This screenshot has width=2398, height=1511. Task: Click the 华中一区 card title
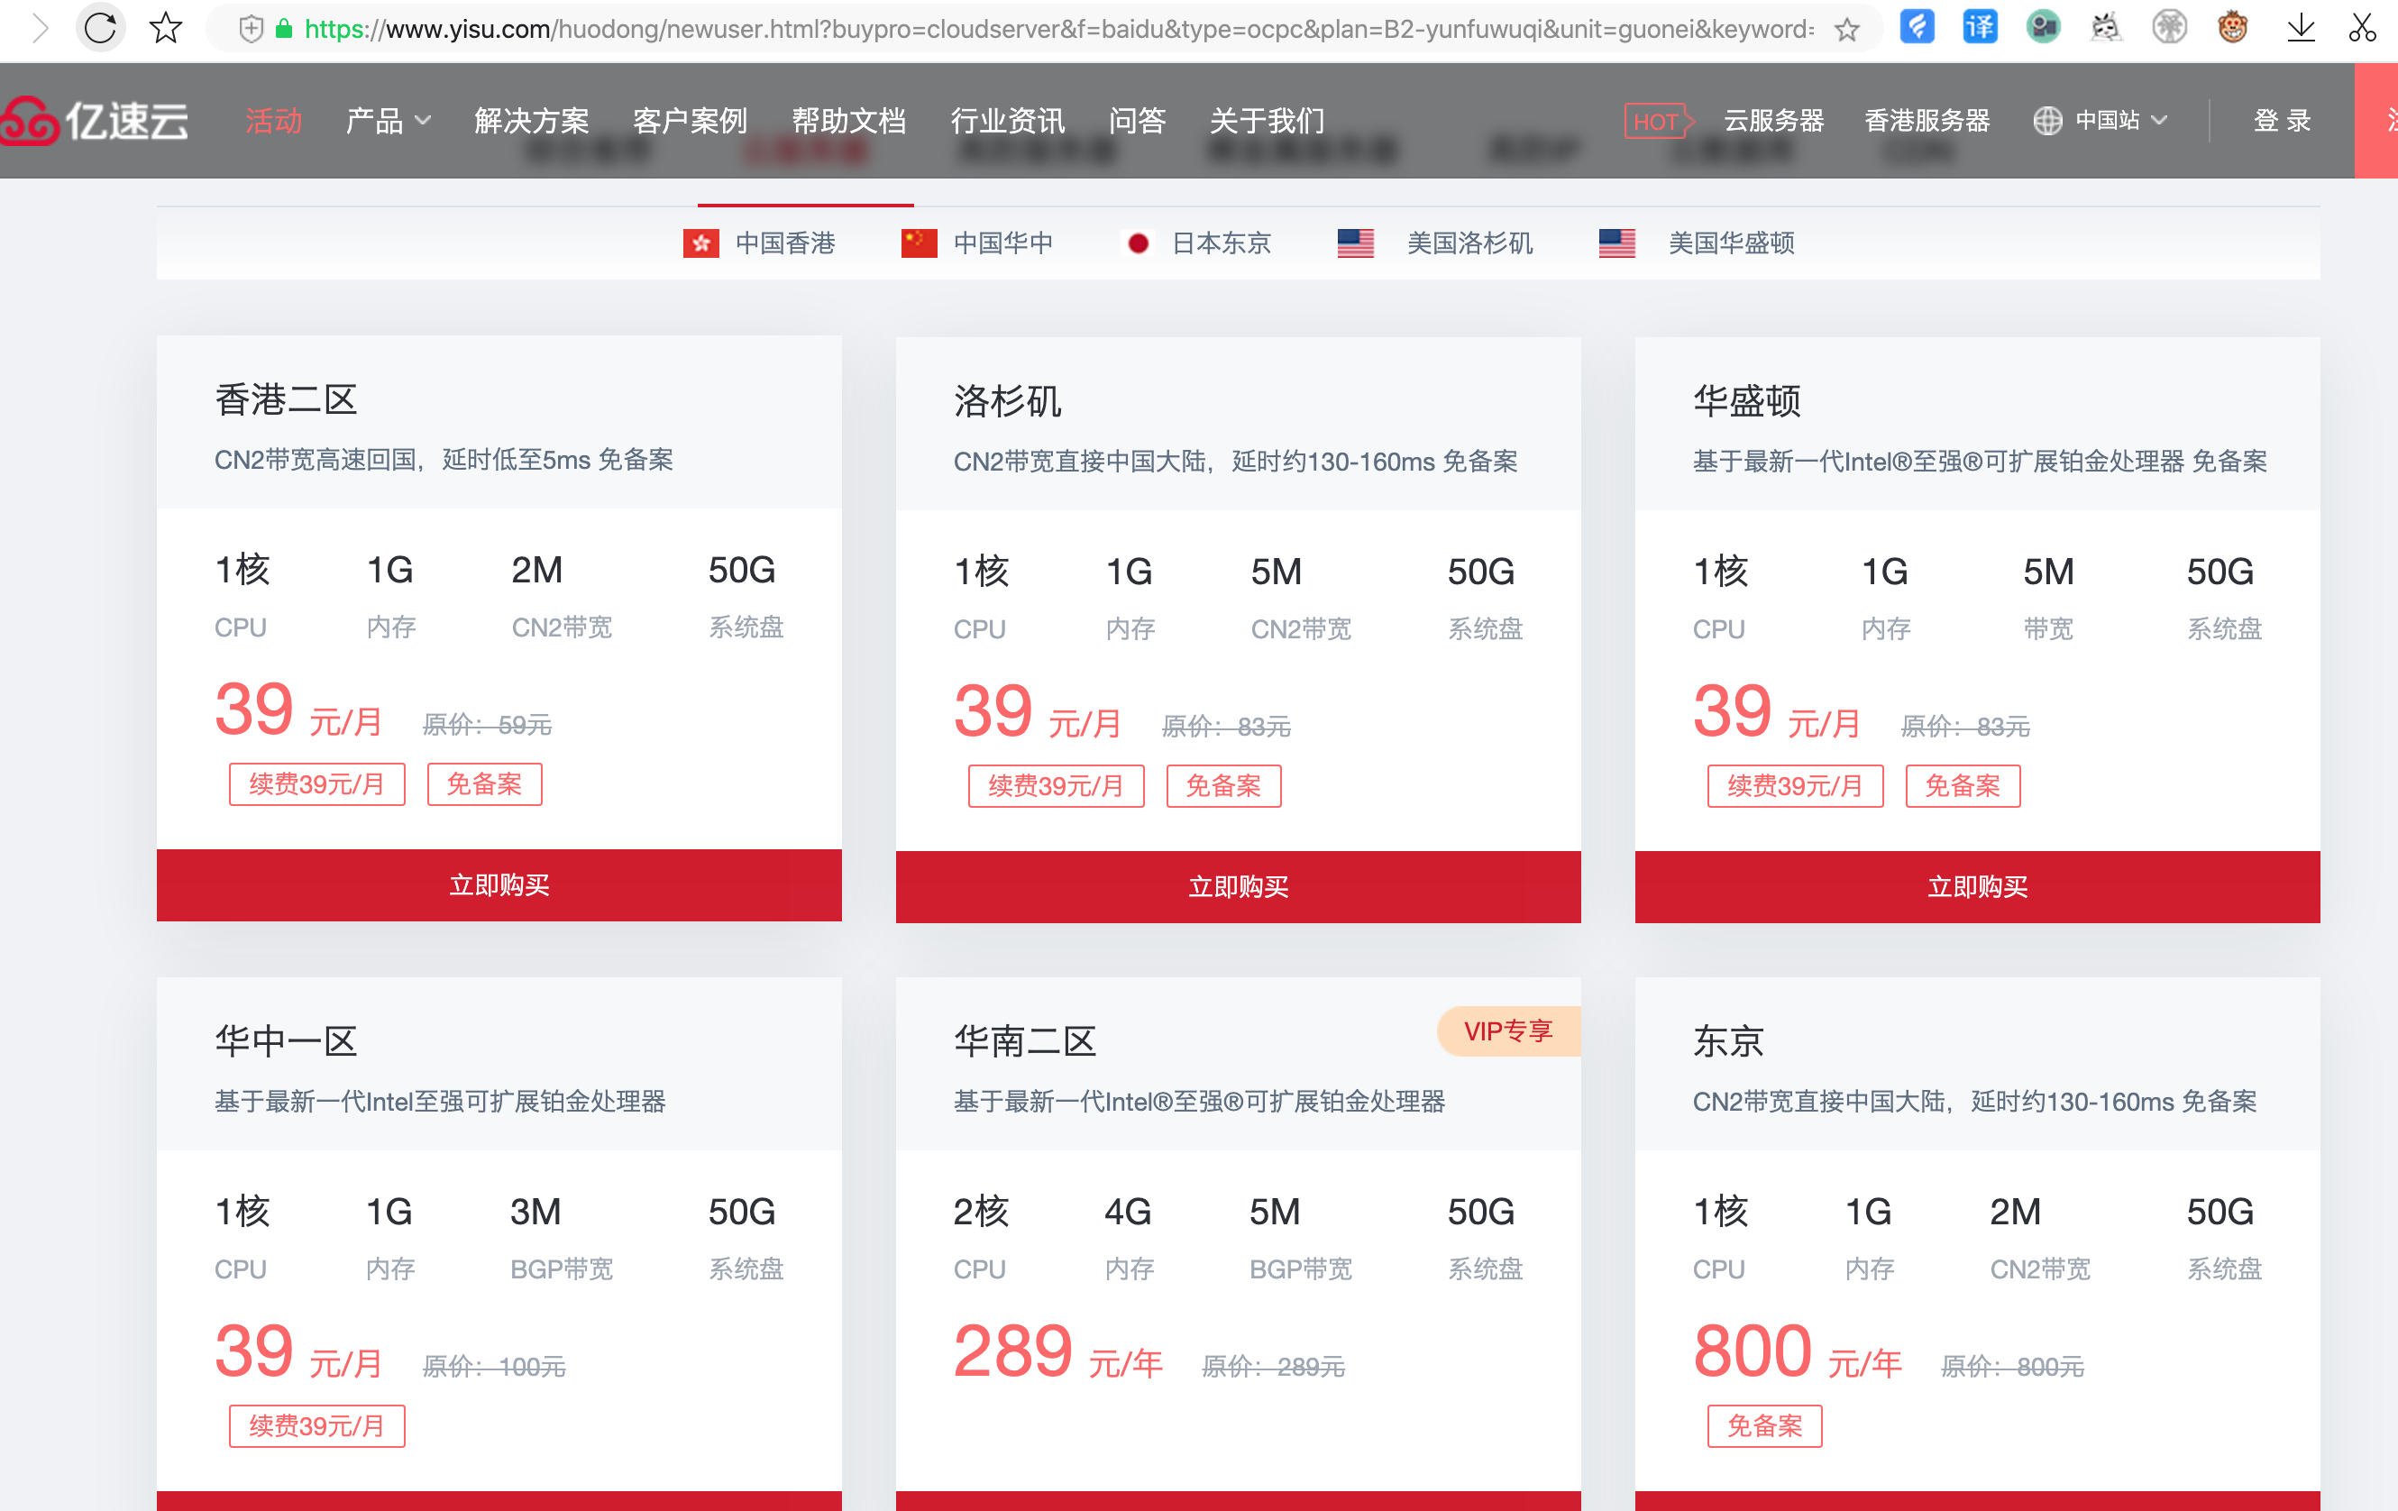coord(286,1041)
